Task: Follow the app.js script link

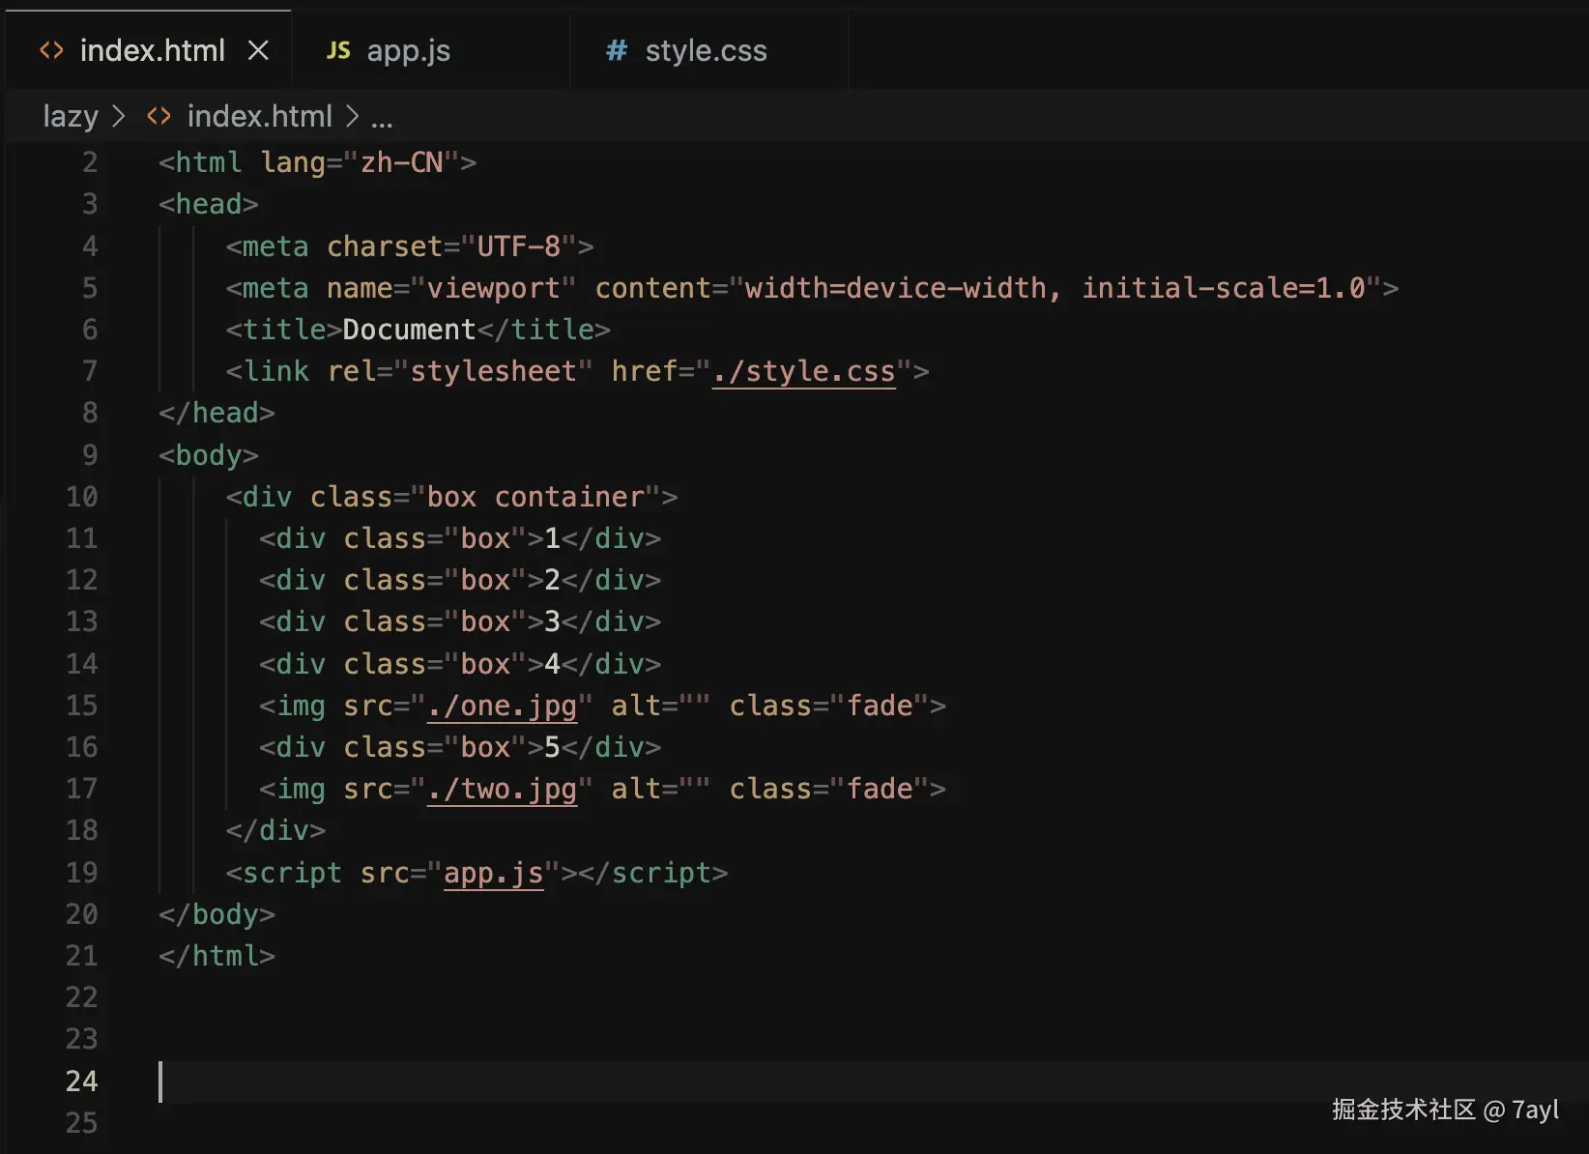Action: [x=493, y=873]
